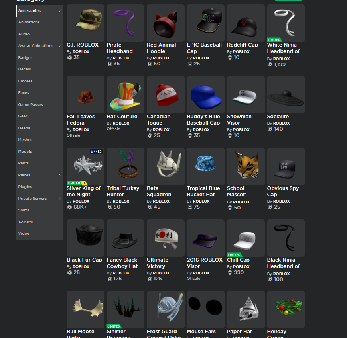Select the Frost Guard General Helm thumbnail
The image size is (347, 338).
pos(166,309)
